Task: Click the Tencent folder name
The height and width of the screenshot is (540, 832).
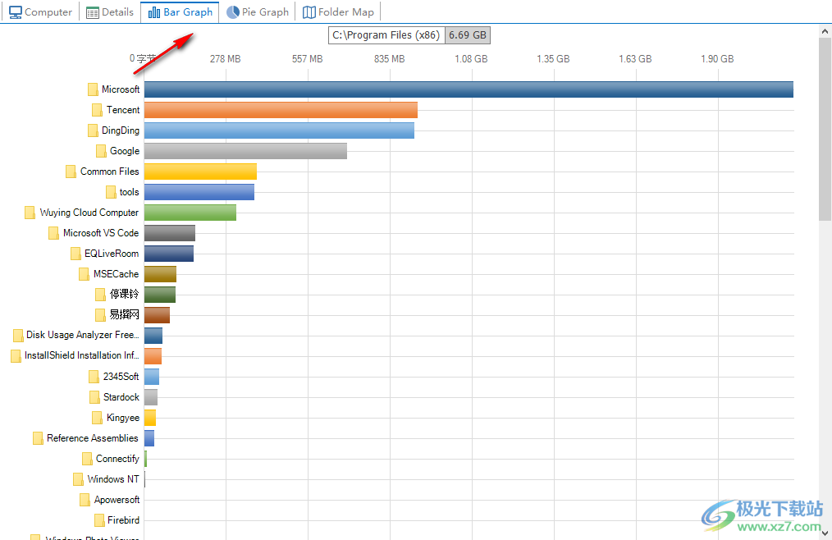Action: coord(123,110)
